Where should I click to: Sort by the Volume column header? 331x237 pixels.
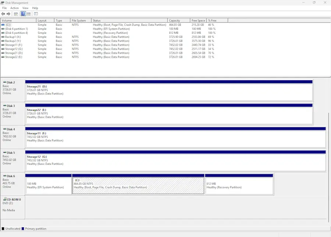18,21
